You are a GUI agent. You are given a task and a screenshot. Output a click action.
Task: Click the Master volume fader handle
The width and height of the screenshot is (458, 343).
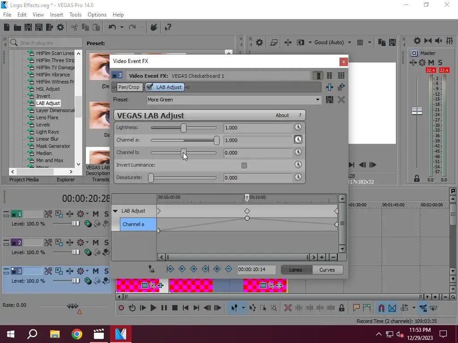click(x=417, y=111)
